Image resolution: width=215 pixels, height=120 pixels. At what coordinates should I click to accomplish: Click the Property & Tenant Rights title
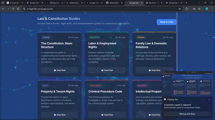coord(58,92)
